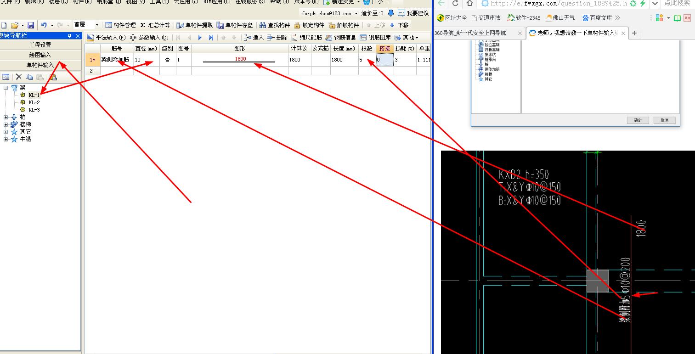Open 钢筋图库 rebar gallery
695x354 pixels.
click(x=375, y=38)
